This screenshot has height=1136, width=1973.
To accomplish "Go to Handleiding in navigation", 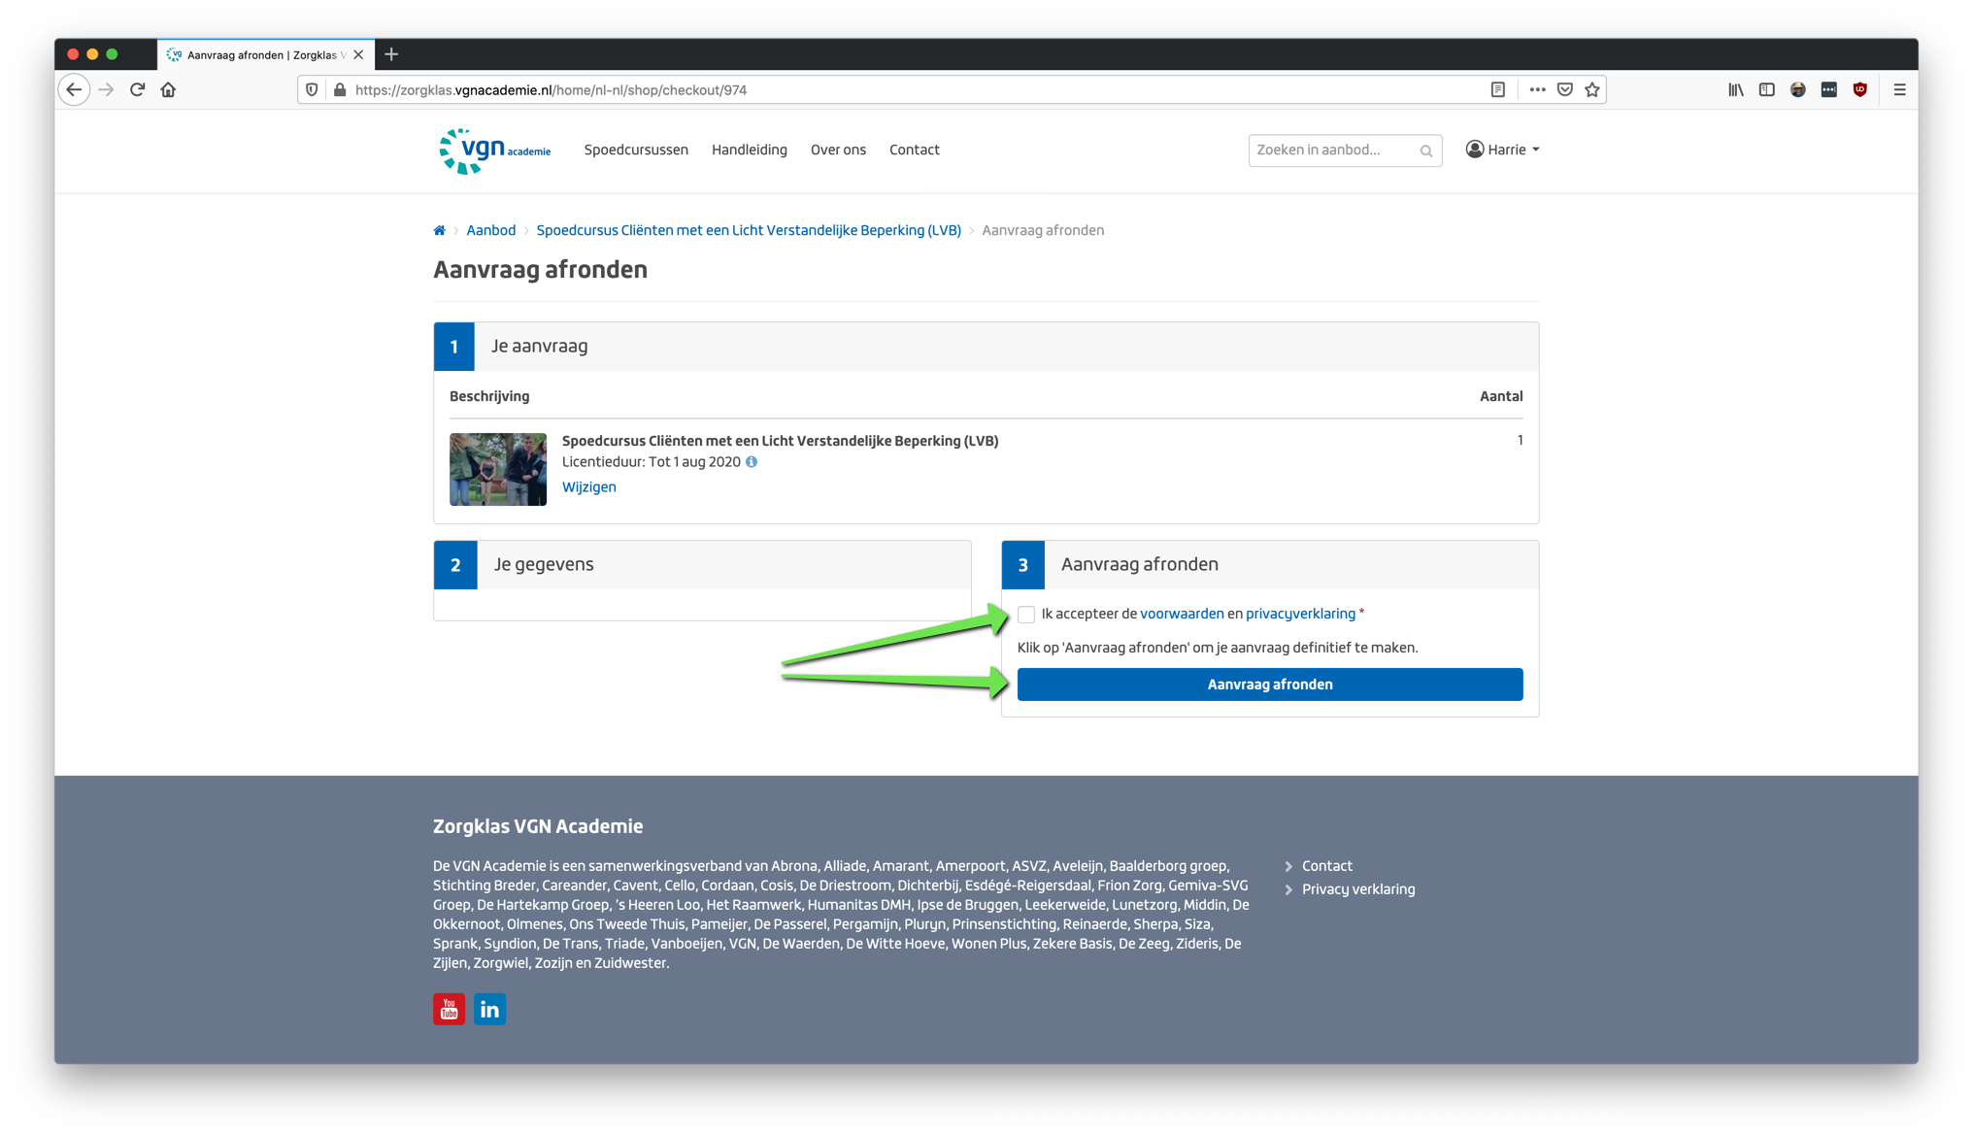I will tap(749, 150).
